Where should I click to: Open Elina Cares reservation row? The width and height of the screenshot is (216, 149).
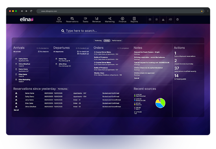(71, 103)
